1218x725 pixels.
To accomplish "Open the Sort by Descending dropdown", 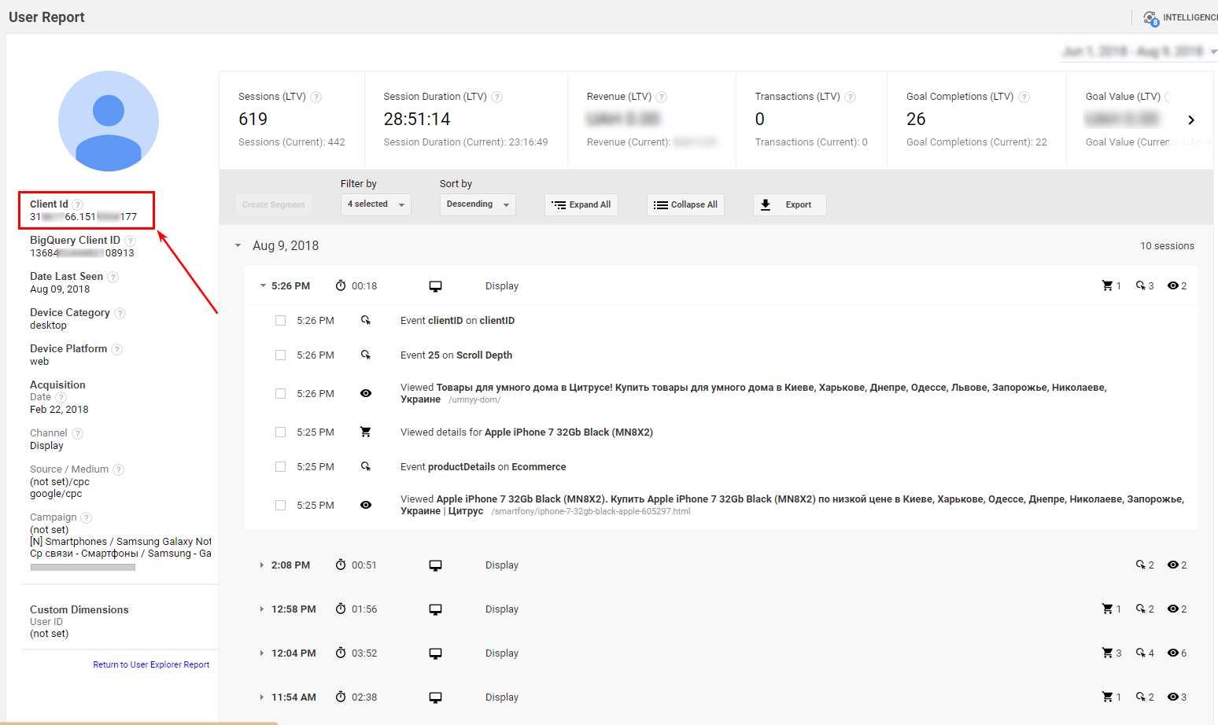I will coord(478,204).
